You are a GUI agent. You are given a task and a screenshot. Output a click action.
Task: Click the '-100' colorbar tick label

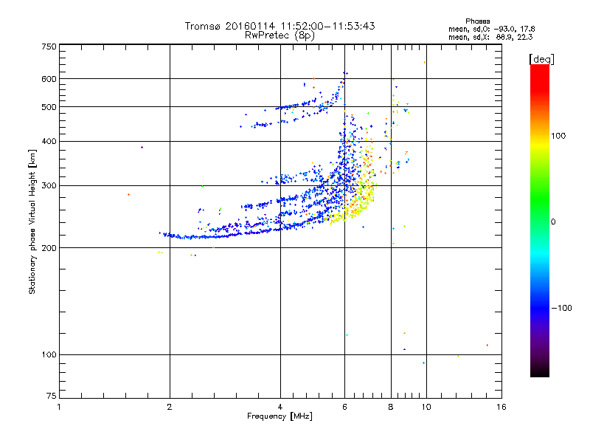coord(562,308)
